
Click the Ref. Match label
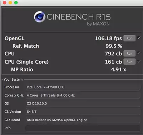(26, 46)
